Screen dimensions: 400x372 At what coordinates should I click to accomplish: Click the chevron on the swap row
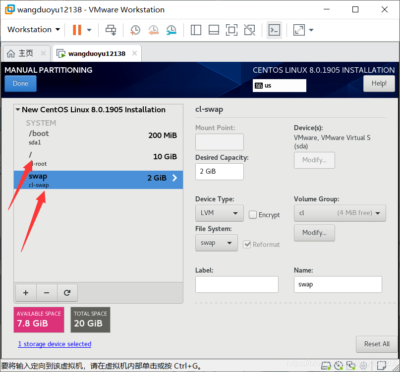[175, 178]
